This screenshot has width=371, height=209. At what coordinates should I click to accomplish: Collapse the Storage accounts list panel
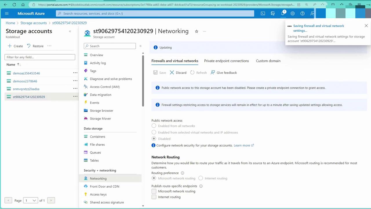70,31
